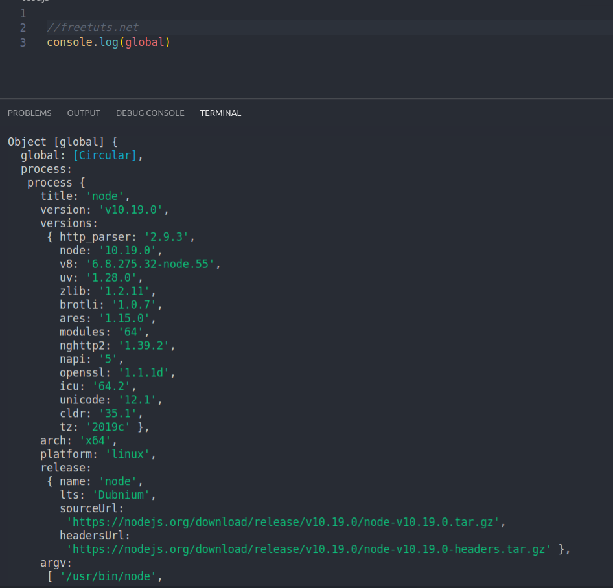Switch to the PROBLEMS tab

29,113
